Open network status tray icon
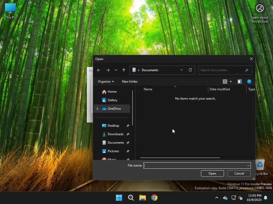 234,198
